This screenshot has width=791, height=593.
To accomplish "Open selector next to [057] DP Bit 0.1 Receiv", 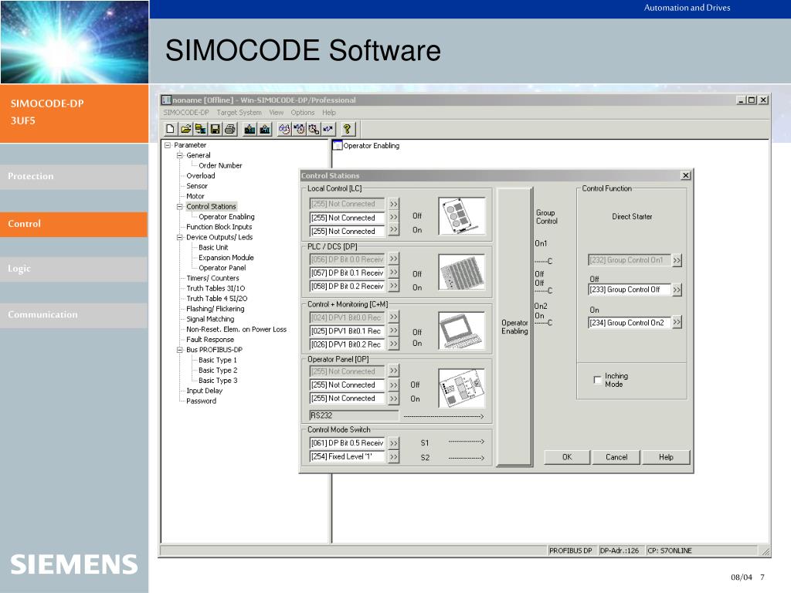I will (x=394, y=273).
